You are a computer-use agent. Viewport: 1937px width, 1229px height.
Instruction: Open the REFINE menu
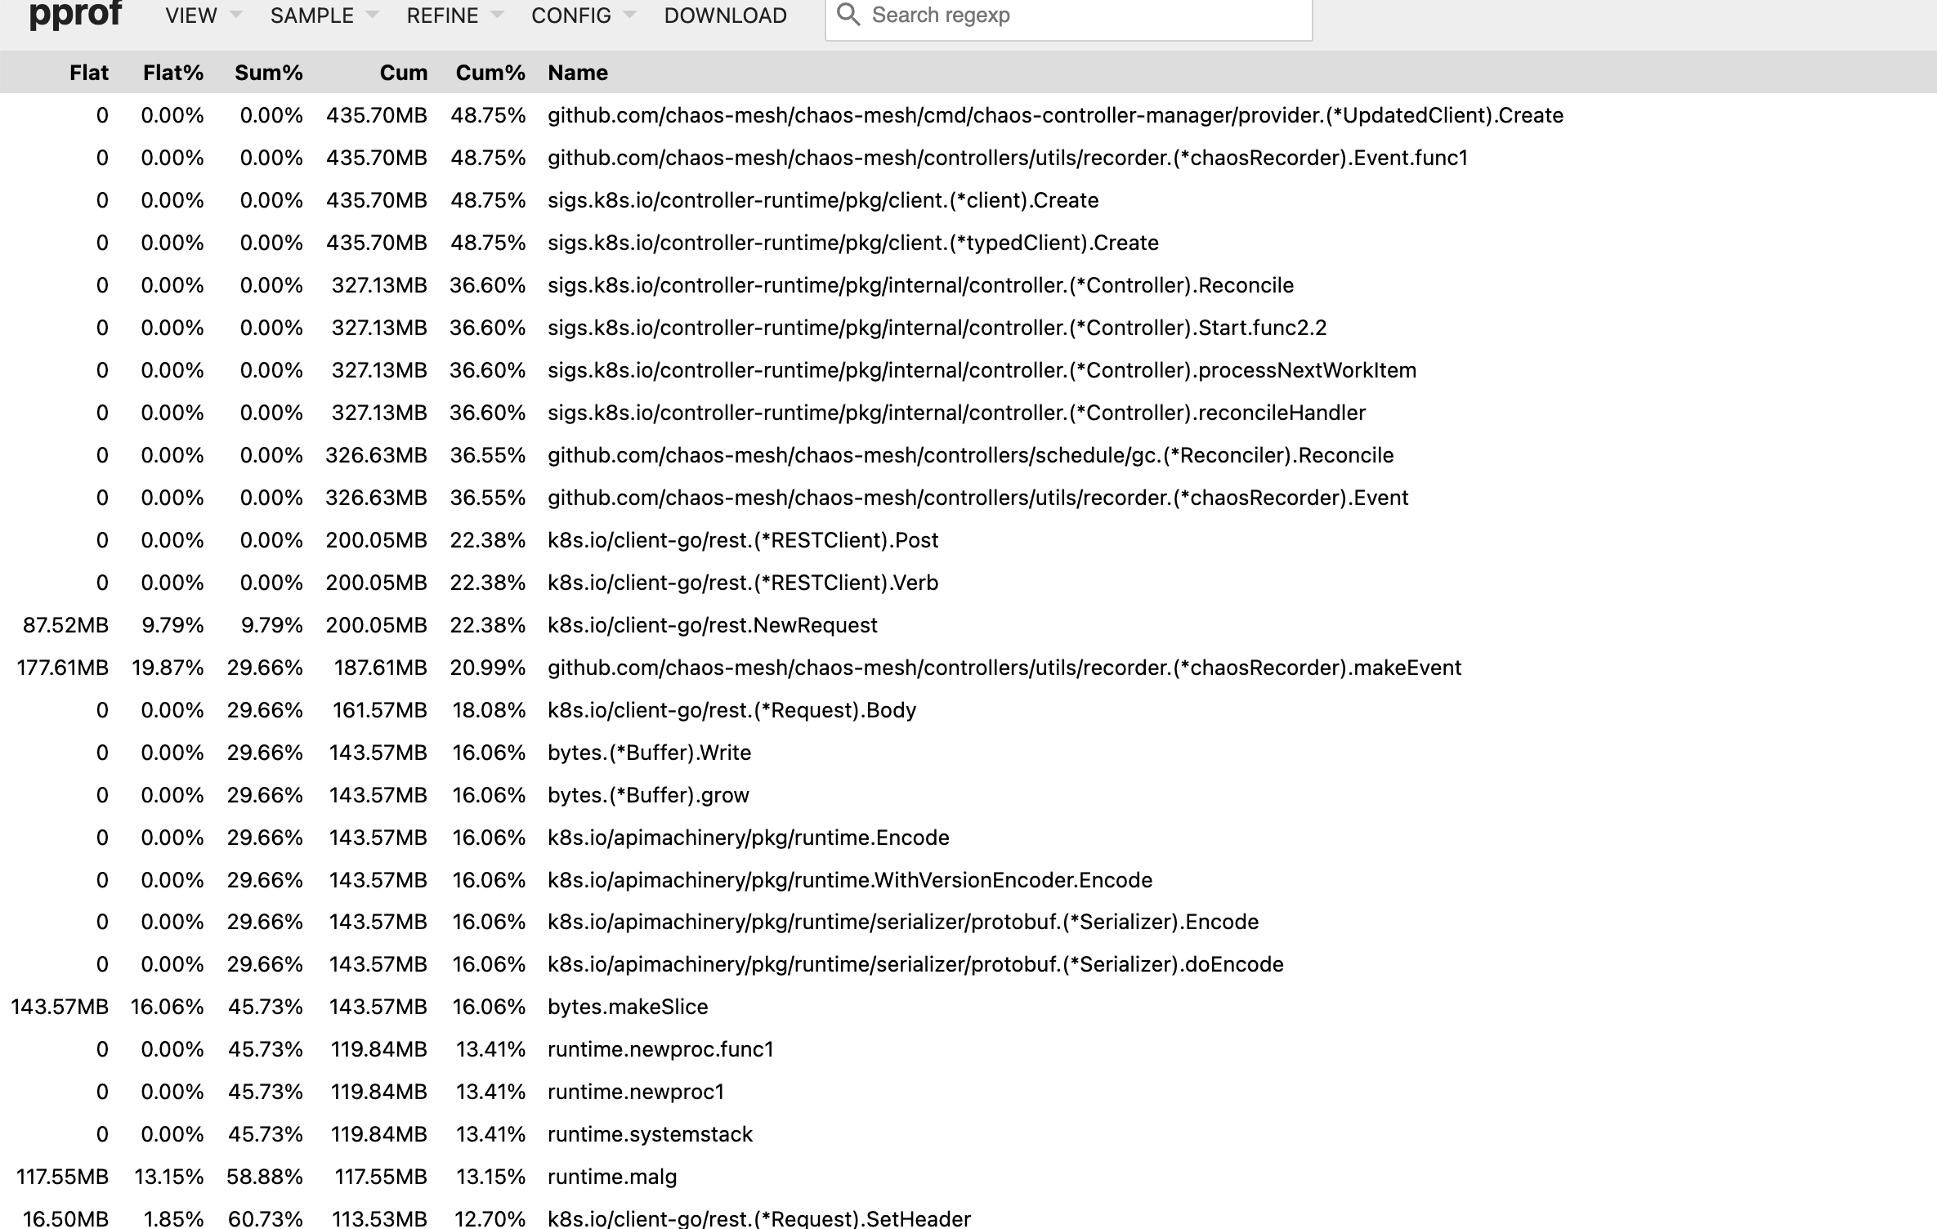coord(443,15)
